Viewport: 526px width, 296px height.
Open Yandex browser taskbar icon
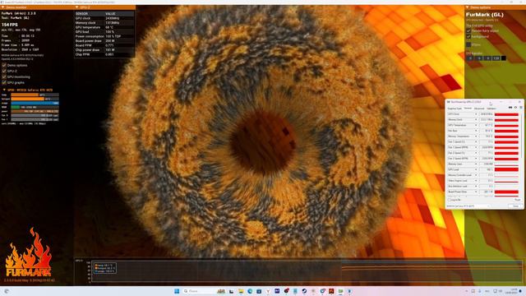tap(268, 291)
